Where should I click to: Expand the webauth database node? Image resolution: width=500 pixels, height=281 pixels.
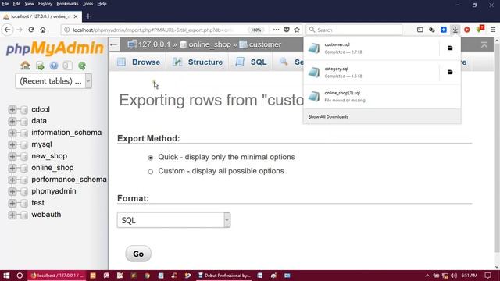[12, 215]
